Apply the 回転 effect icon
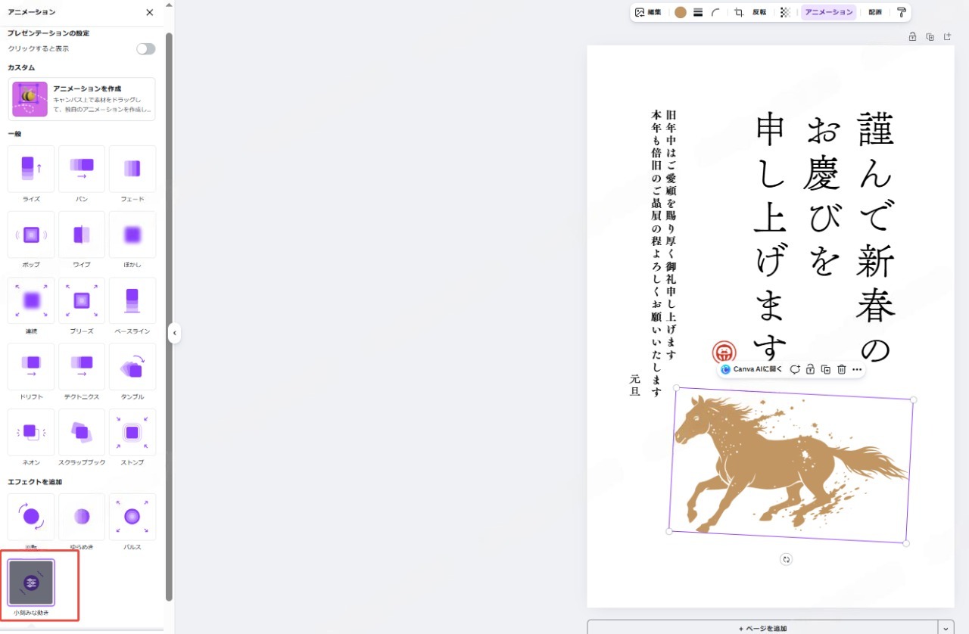Viewport: 969px width, 634px height. [x=30, y=517]
